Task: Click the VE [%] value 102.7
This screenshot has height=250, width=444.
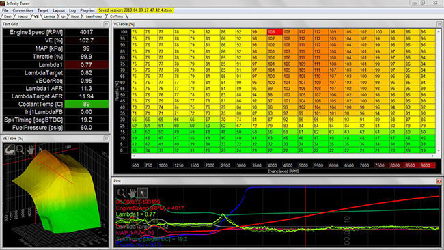Action: pos(86,40)
